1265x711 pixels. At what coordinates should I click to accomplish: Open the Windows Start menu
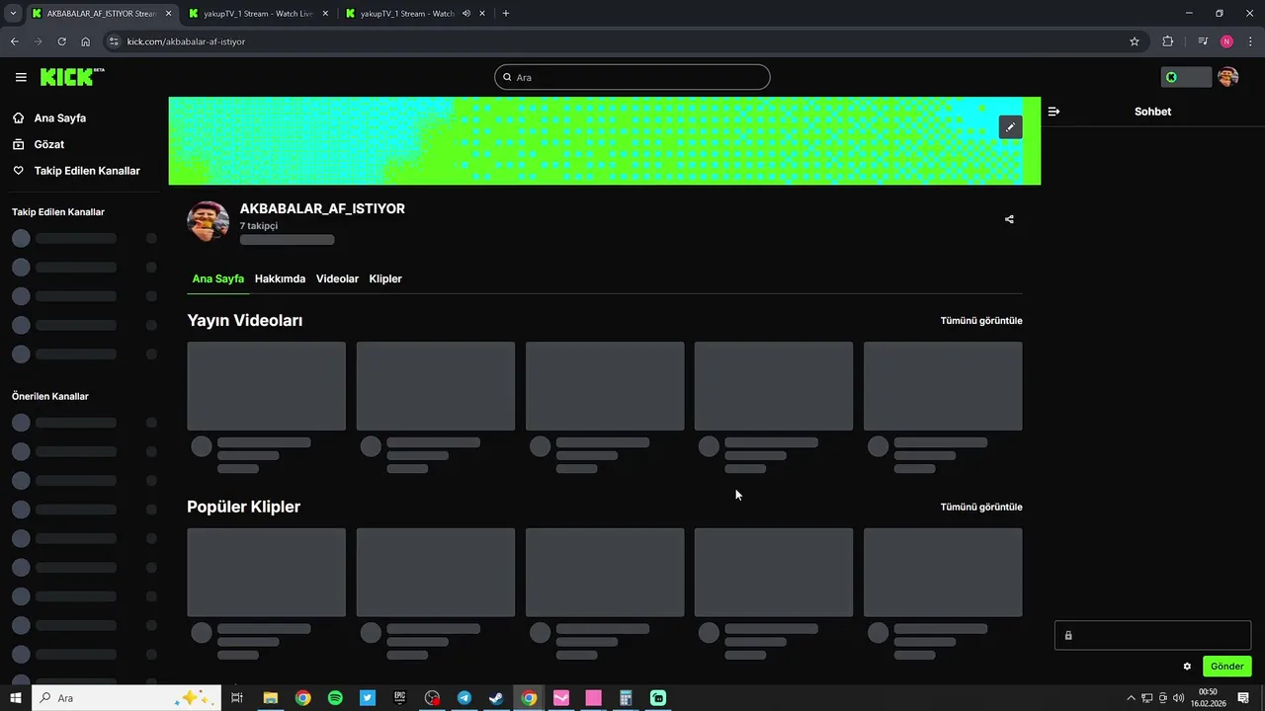pos(16,698)
